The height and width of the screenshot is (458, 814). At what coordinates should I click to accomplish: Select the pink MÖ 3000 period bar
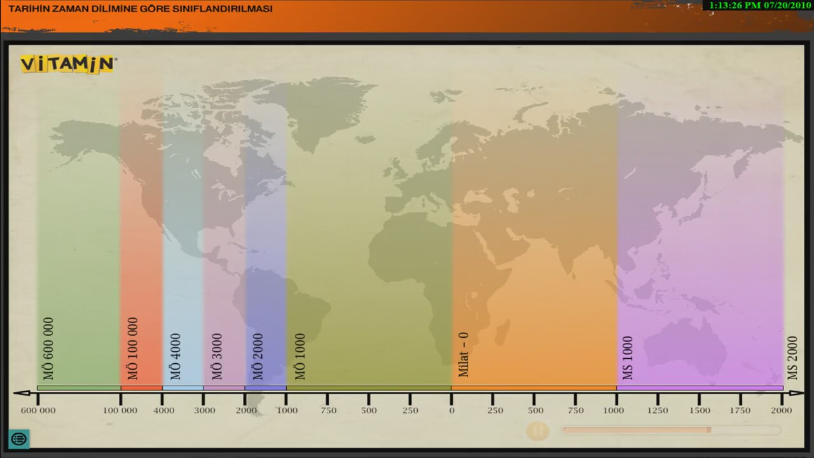pyautogui.click(x=224, y=388)
